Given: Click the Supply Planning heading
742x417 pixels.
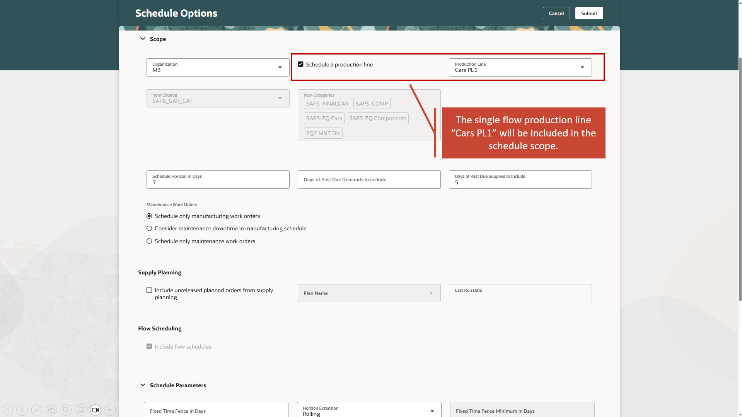Looking at the screenshot, I should tap(160, 272).
